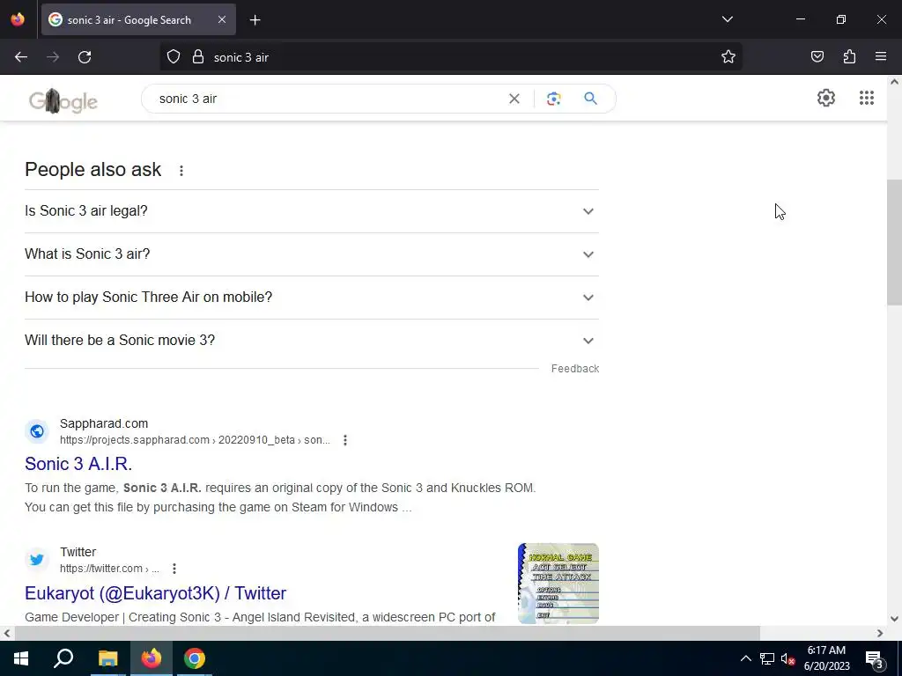This screenshot has height=676, width=902.
Task: Open Windows taskbar search
Action: 63,658
